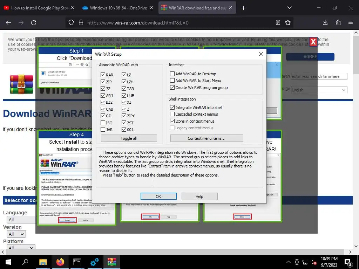Open File Explorer from taskbar
Screen dimensions: 359x269
pyautogui.click(x=43, y=262)
